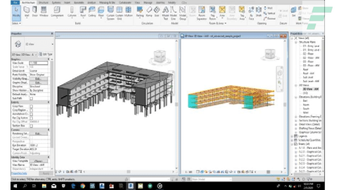Viewport: 338px width, 190px height.
Task: Select the Area tool
Action: click(x=222, y=12)
